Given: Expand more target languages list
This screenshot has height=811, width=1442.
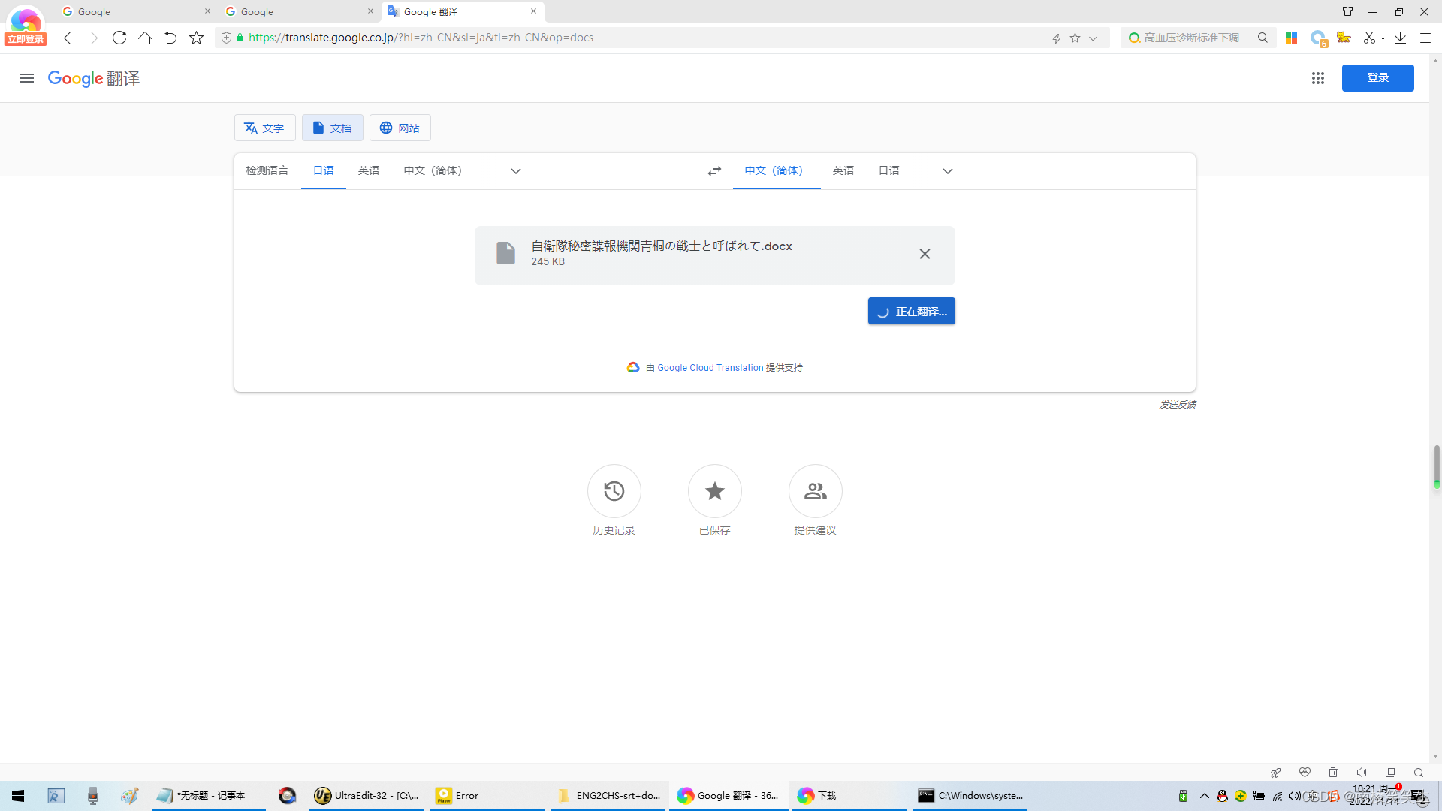Looking at the screenshot, I should point(947,171).
